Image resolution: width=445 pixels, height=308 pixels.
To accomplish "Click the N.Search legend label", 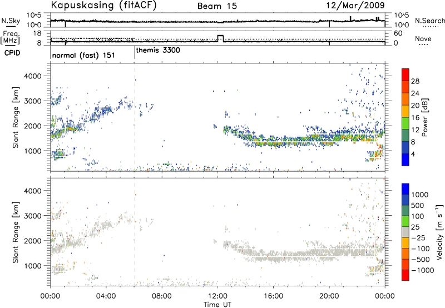I will [429, 21].
